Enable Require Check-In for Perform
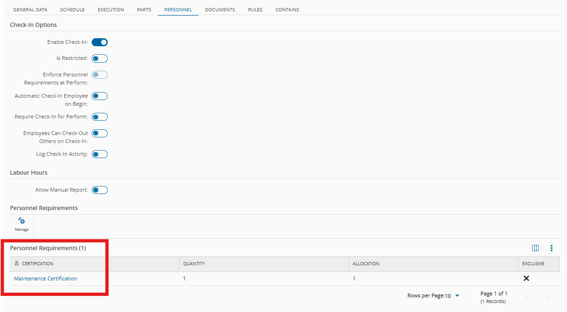The image size is (567, 312). (100, 117)
